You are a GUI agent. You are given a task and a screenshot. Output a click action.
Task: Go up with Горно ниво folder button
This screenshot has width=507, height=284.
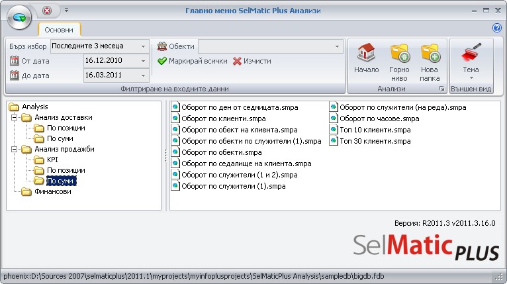(399, 62)
